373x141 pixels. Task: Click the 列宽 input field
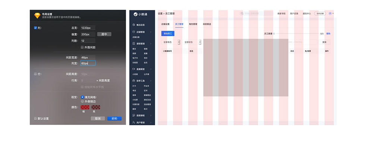[x=88, y=63]
